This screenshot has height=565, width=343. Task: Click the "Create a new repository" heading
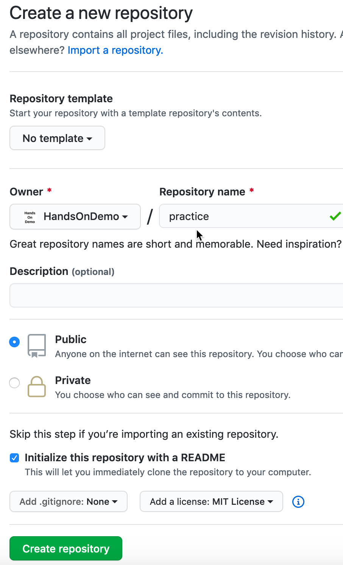[x=101, y=13]
